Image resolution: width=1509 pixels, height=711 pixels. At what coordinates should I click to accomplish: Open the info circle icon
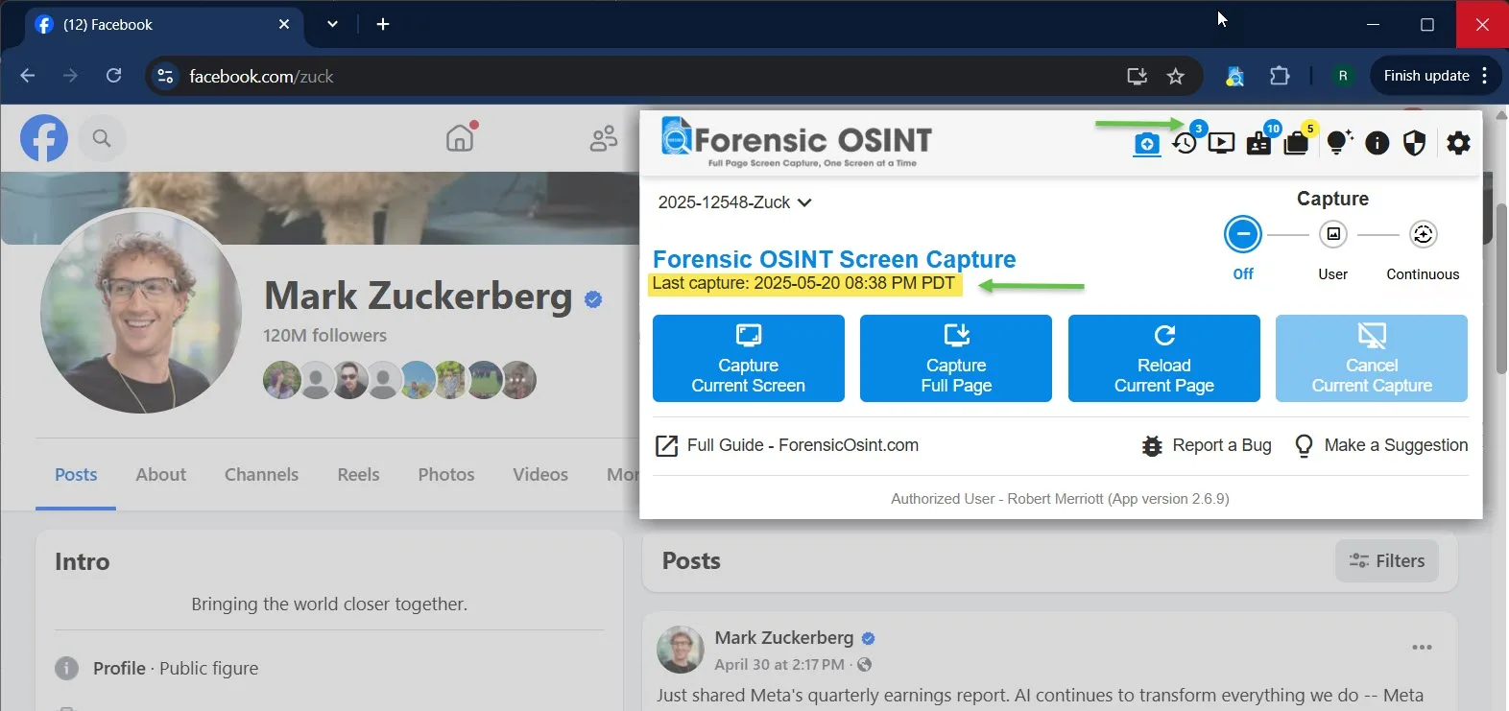click(x=1377, y=144)
